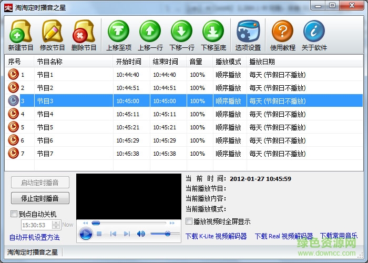Click the 修改节目 (edit program) icon

(x=52, y=35)
